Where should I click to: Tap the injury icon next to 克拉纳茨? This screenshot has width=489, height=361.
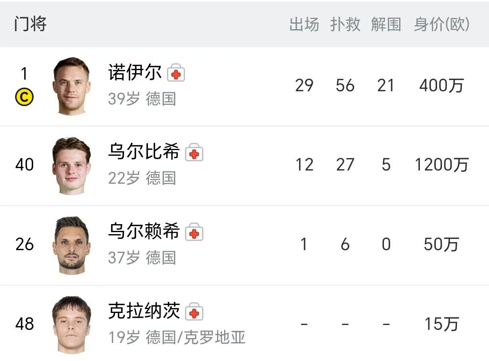click(194, 313)
